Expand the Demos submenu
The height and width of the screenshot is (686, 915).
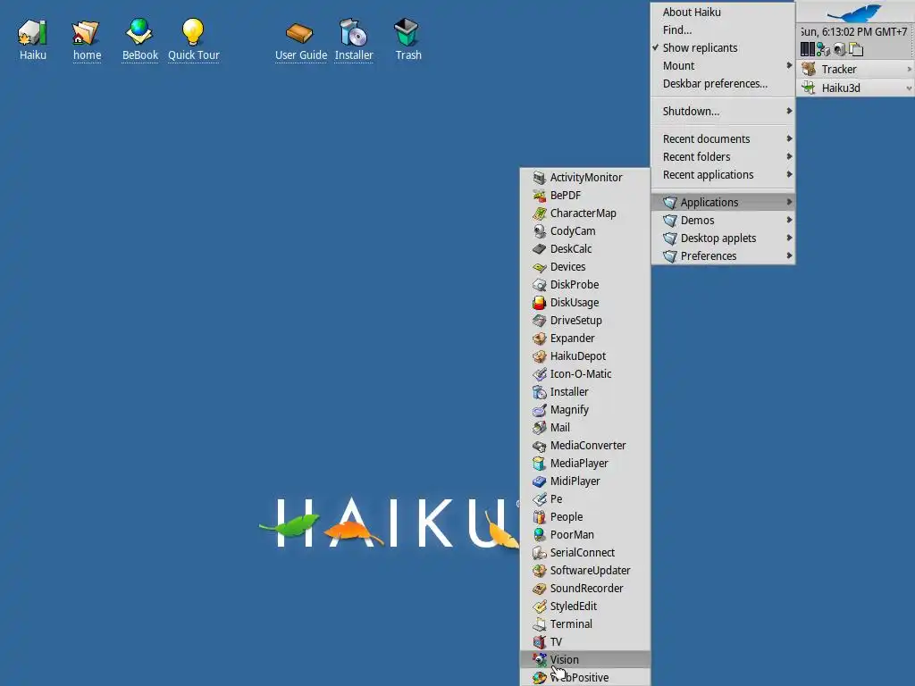(723, 221)
